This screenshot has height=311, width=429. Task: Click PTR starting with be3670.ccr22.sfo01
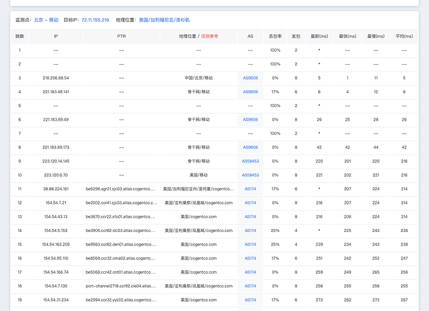point(121,216)
